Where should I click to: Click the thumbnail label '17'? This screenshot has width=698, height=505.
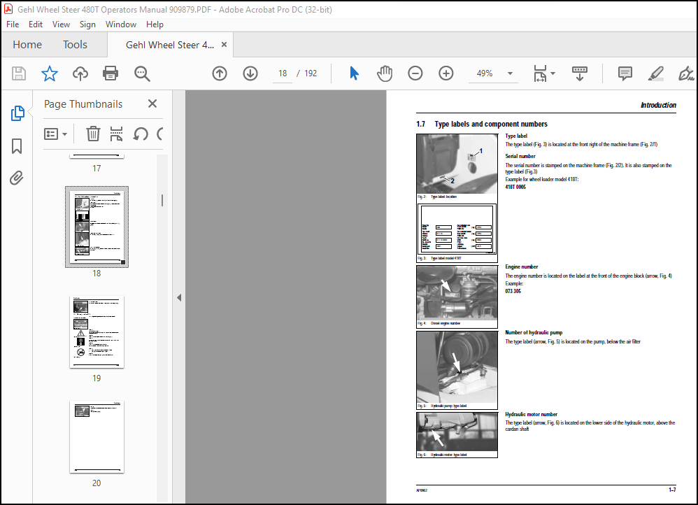tap(97, 169)
